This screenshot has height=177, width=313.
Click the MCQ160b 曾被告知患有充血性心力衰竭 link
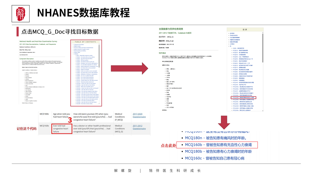point(218,145)
